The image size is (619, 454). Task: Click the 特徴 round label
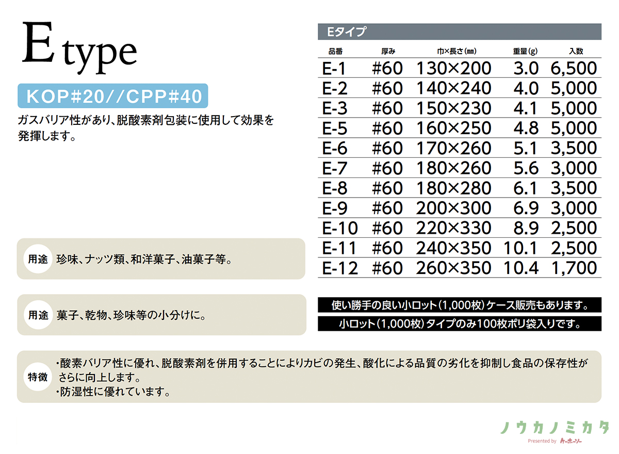(x=37, y=377)
